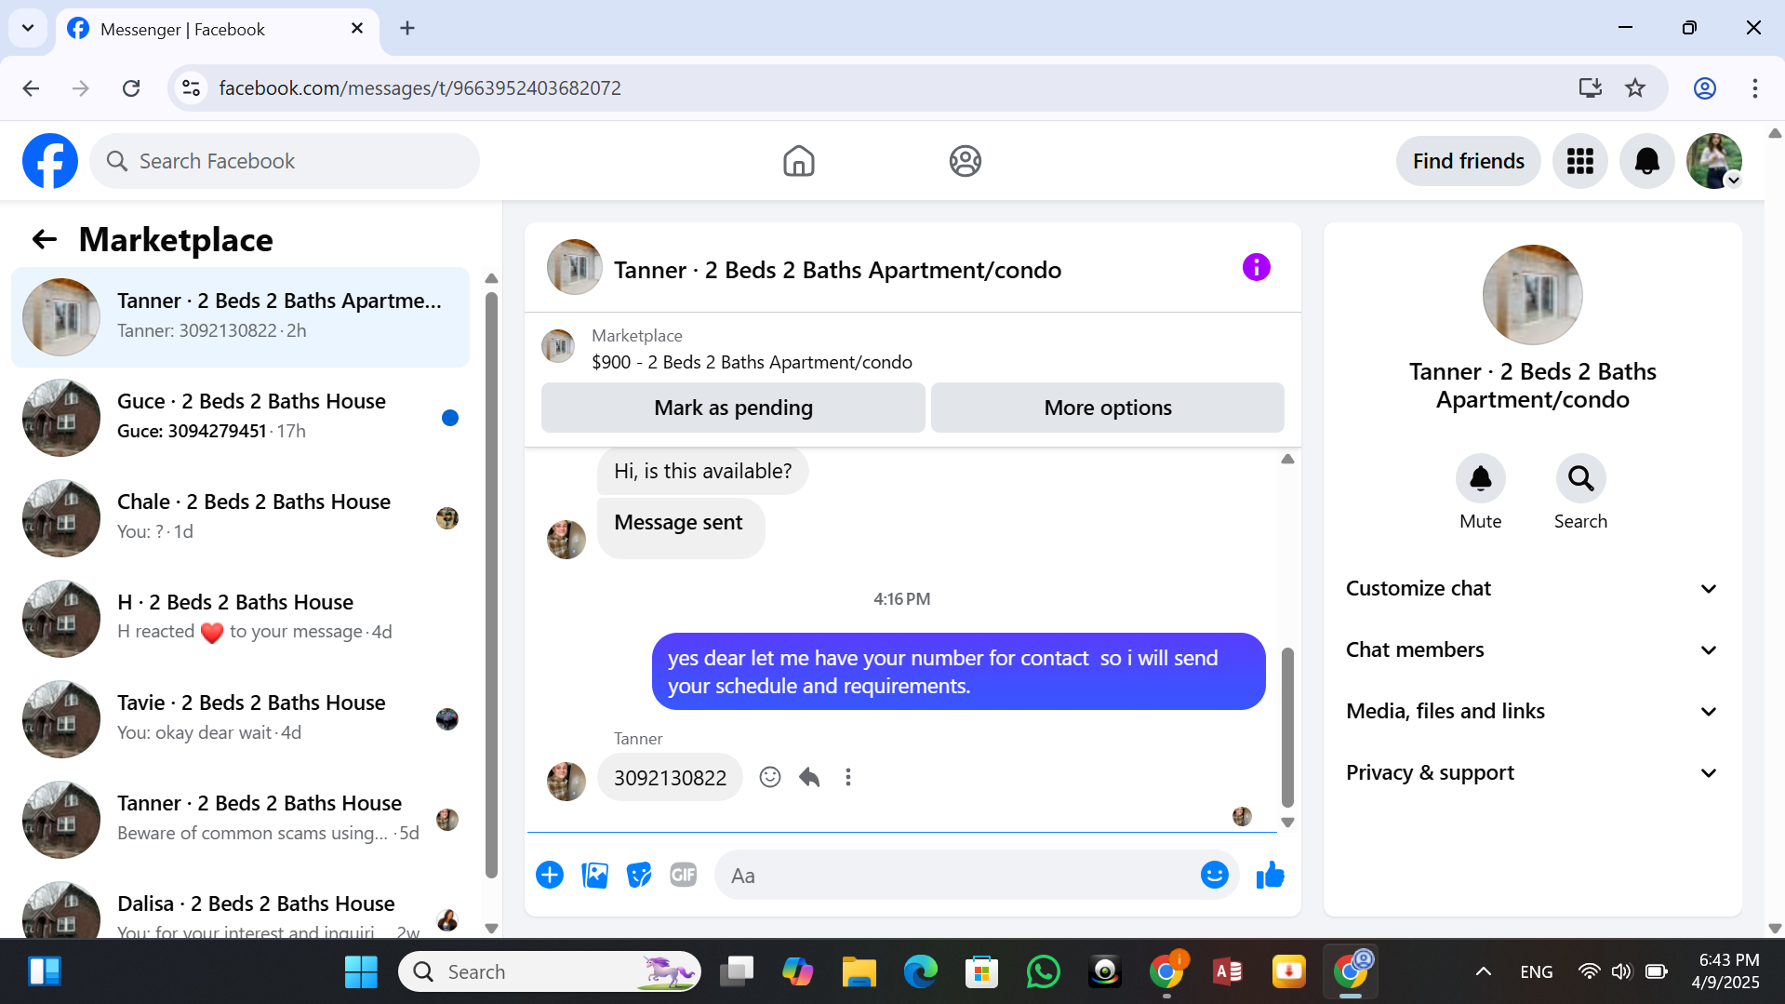Click the message thread scrollbar
This screenshot has height=1004, width=1785.
point(1287,727)
